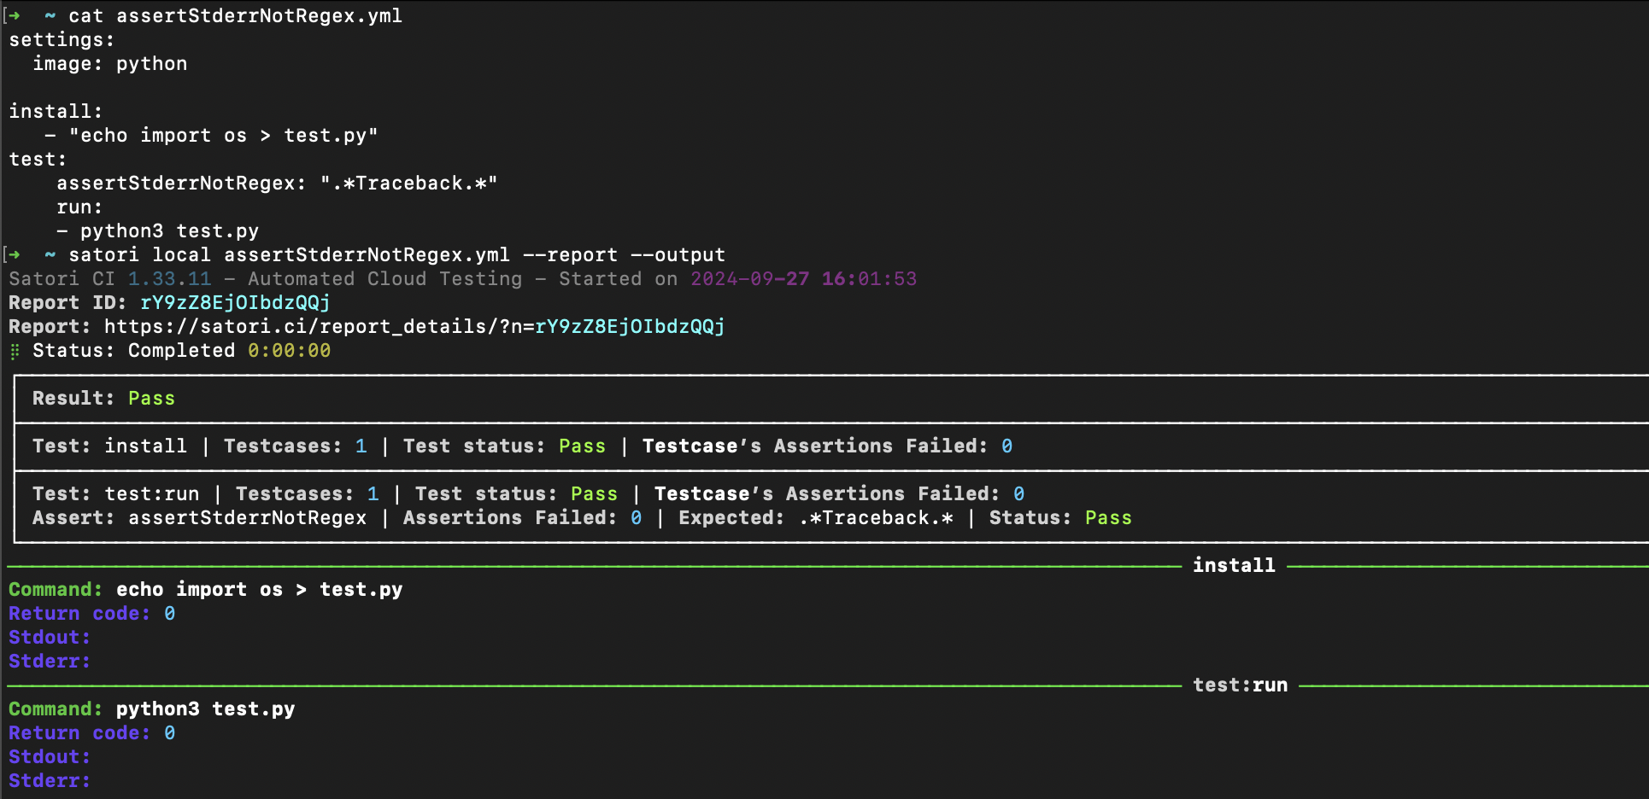Viewport: 1649px width, 799px height.
Task: Click 'Test: test:run' in the results table
Action: [x=115, y=494]
